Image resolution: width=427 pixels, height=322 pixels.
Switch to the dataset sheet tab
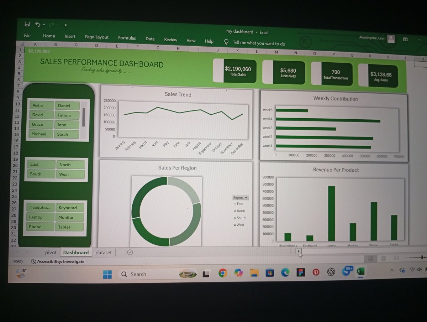point(104,253)
